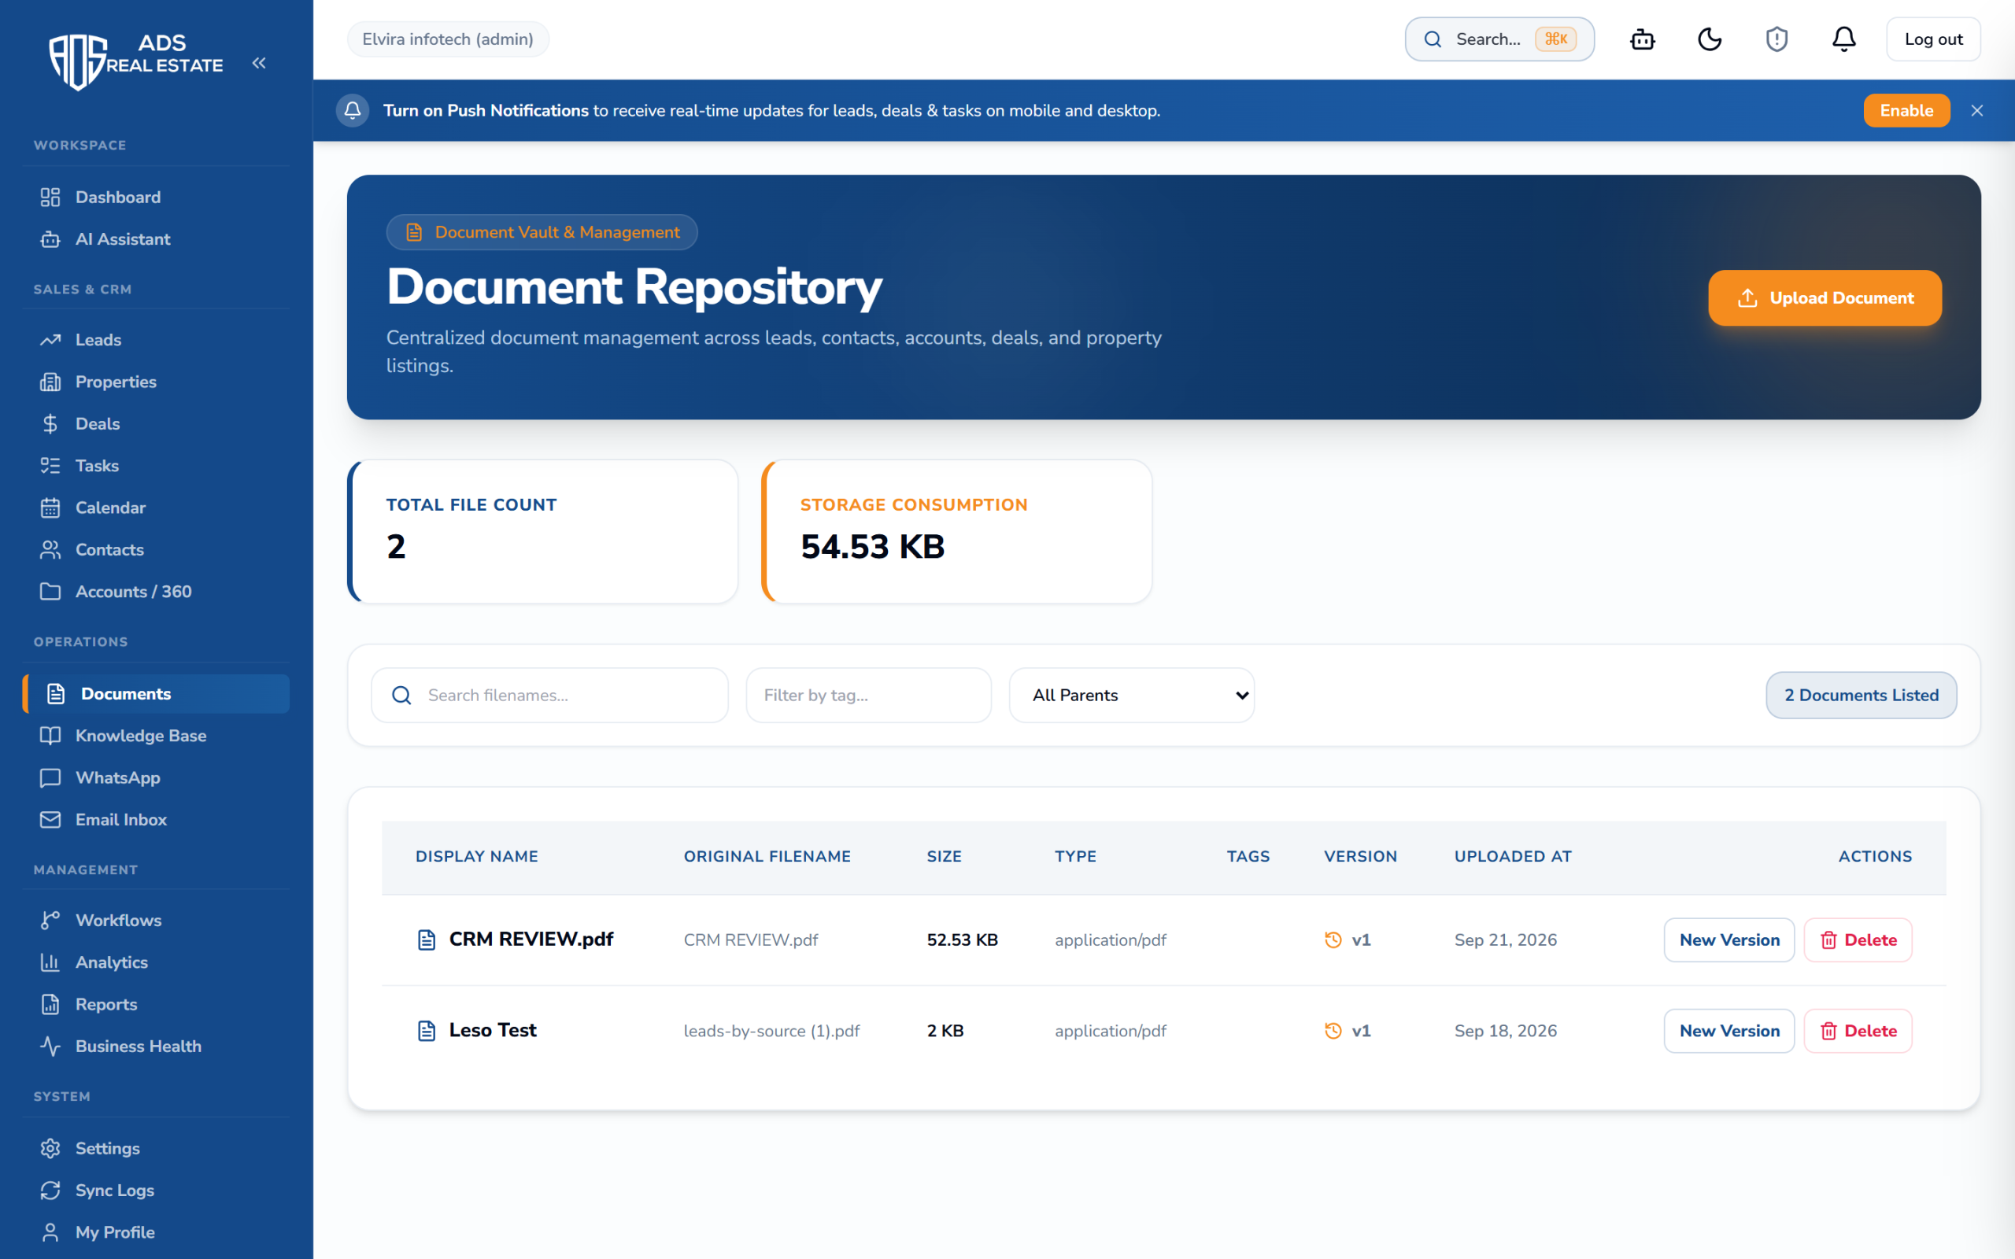Click the Email Inbox envelope icon
Image resolution: width=2015 pixels, height=1259 pixels.
tap(51, 820)
